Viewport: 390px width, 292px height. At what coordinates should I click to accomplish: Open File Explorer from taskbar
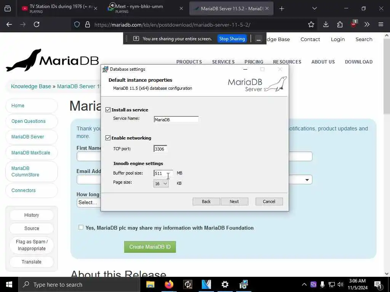pos(150,284)
